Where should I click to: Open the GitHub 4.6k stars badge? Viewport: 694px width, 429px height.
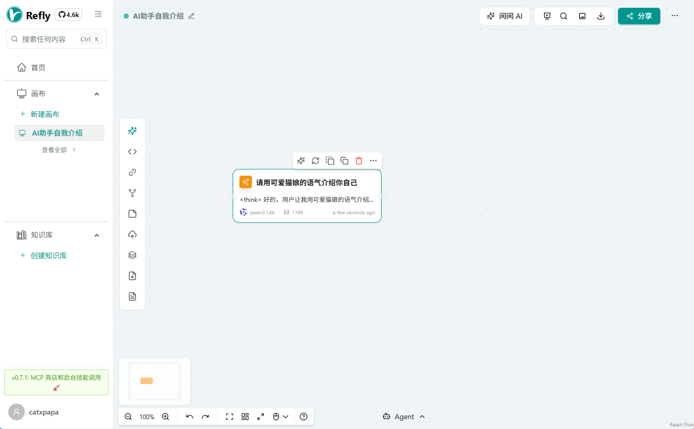(x=68, y=15)
